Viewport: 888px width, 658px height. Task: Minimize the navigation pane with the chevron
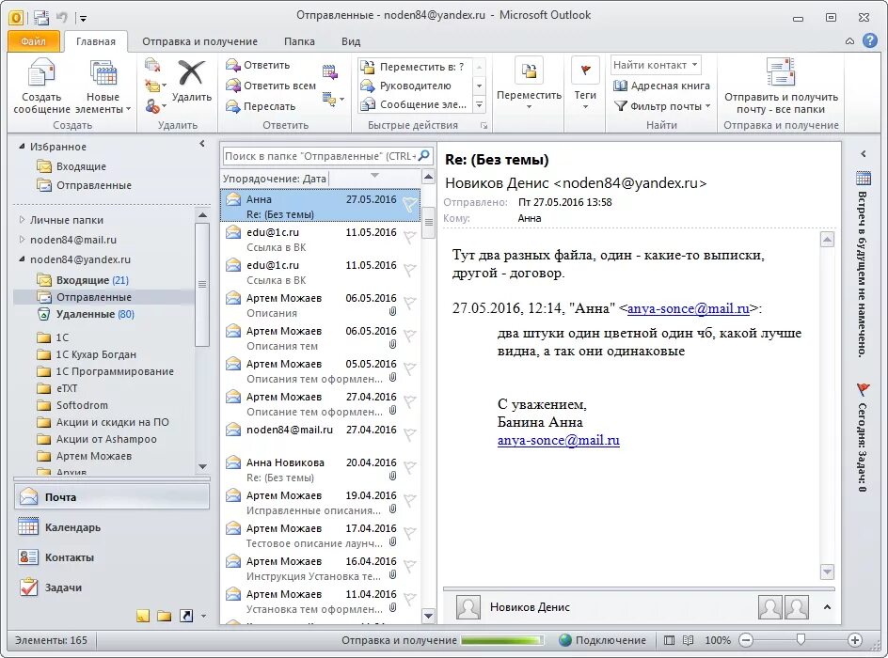(x=202, y=144)
